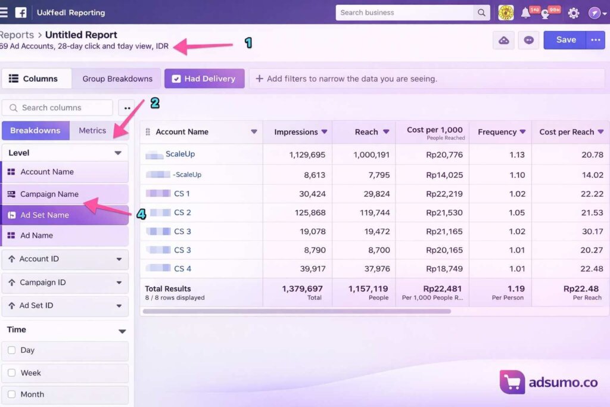
Task: Toggle the Had Delivery filter checkbox
Action: [176, 79]
